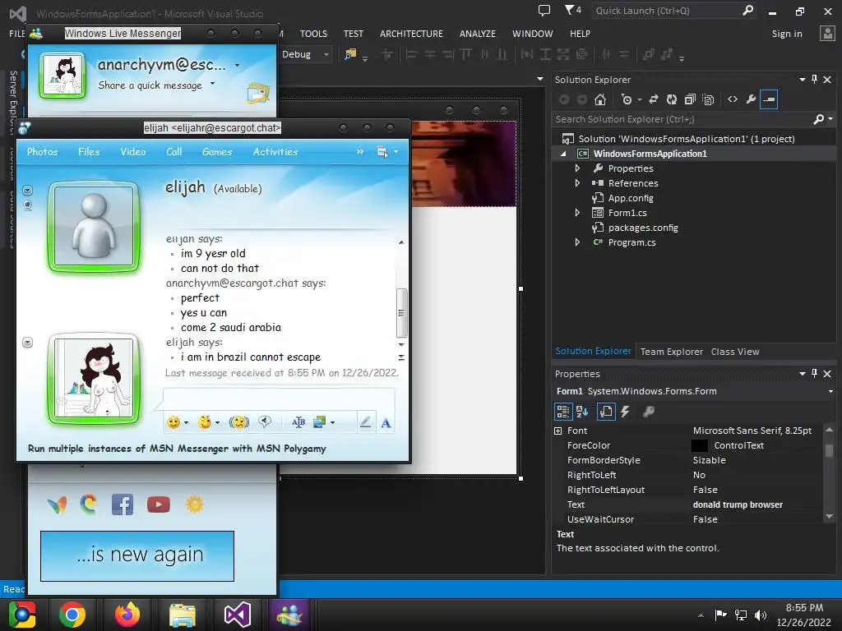Click the chat conversation scrollbar thumb
The width and height of the screenshot is (842, 631).
coord(401,313)
